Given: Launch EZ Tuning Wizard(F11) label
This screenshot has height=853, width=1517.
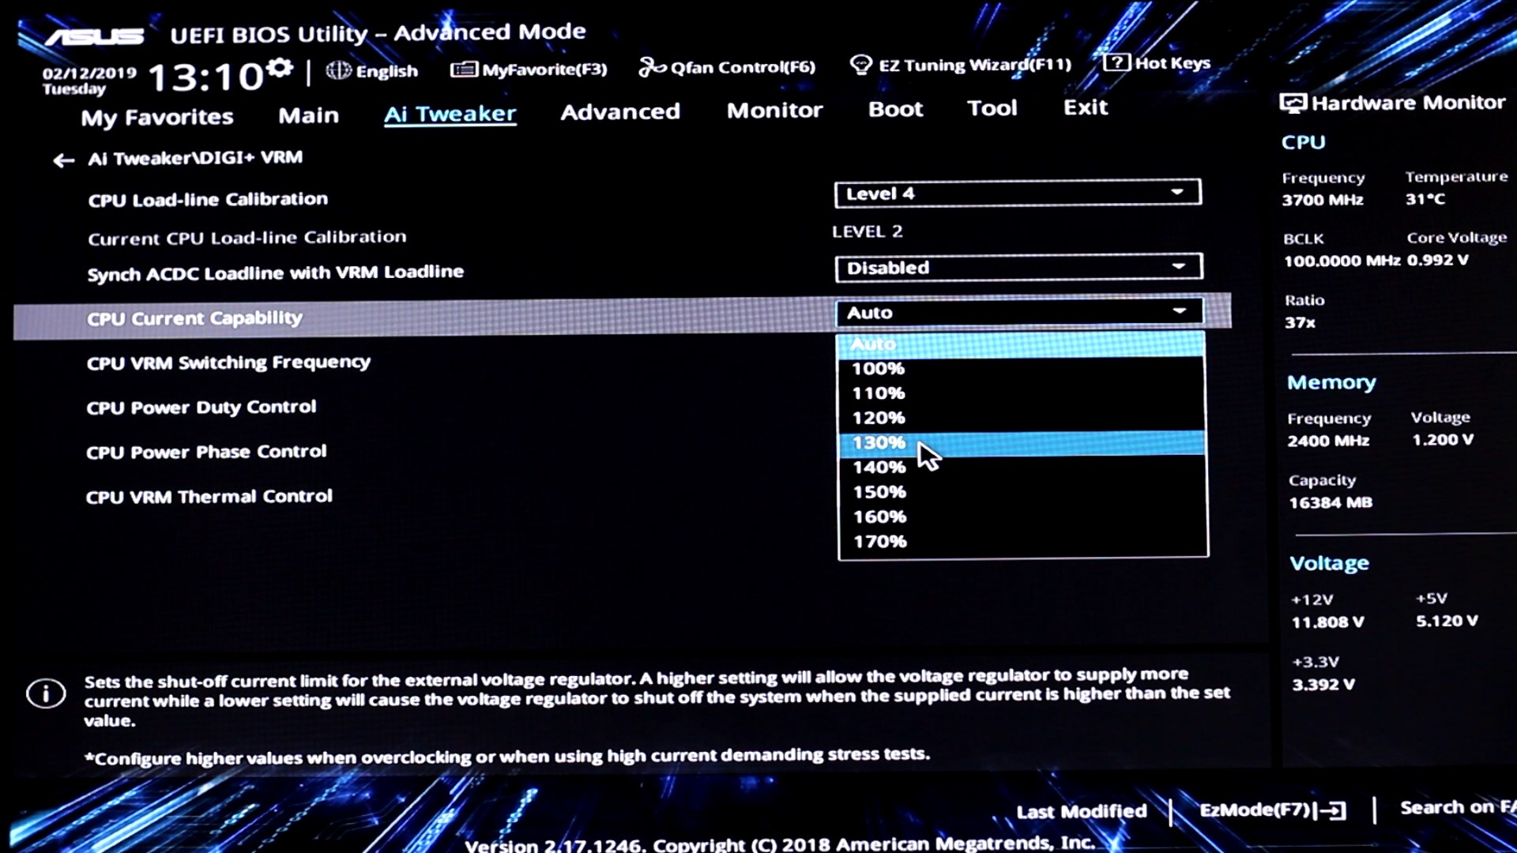Looking at the screenshot, I should pos(975,65).
